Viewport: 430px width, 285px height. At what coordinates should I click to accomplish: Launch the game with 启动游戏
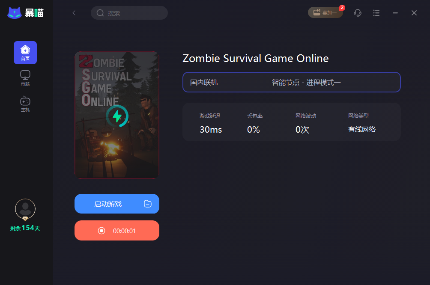coord(108,204)
